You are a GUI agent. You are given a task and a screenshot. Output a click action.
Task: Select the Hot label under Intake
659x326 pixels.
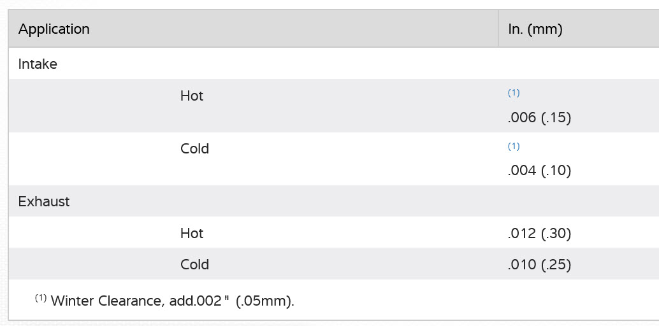192,96
